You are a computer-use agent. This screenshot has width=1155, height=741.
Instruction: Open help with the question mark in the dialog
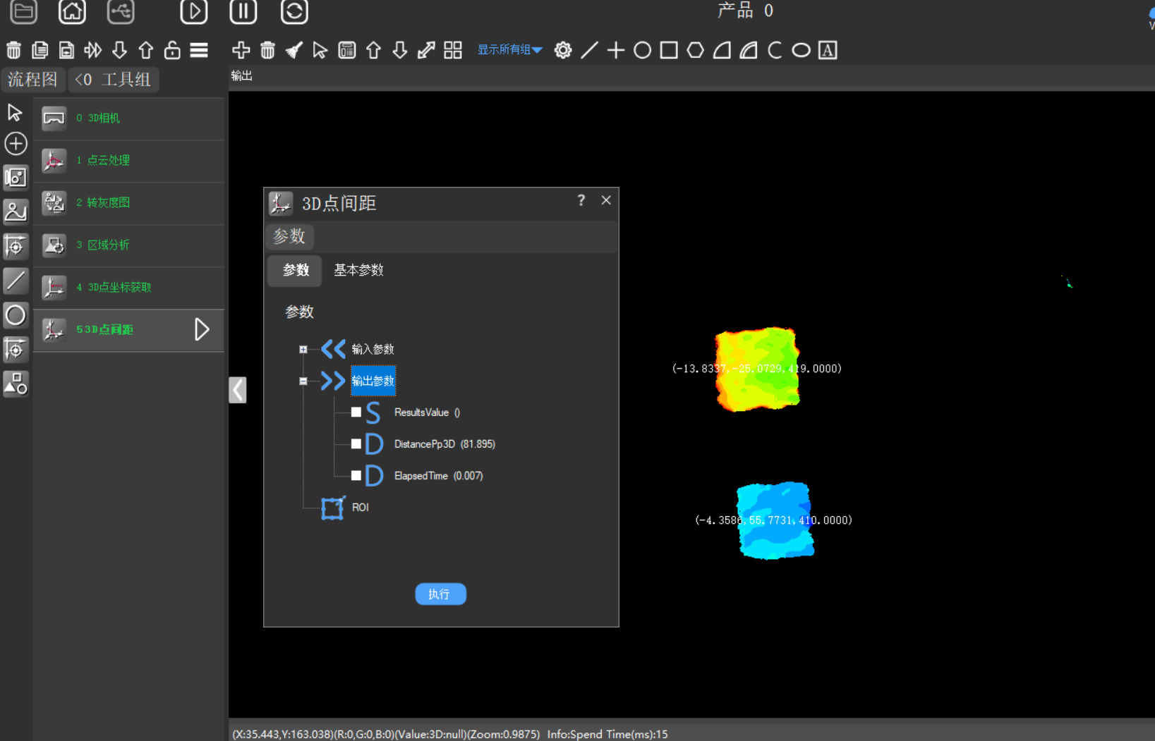tap(581, 200)
